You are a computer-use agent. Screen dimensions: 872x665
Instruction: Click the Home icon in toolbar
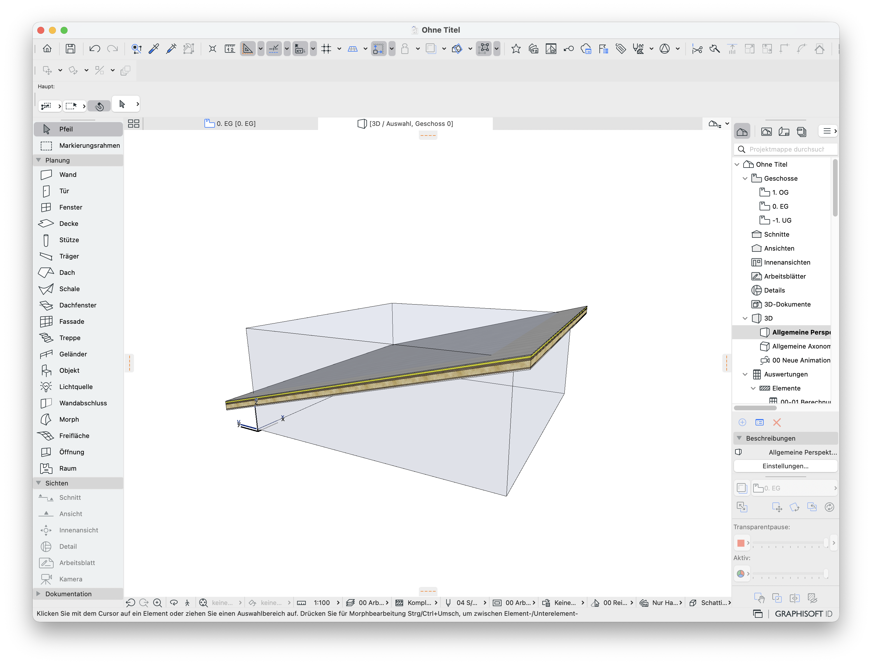[47, 49]
